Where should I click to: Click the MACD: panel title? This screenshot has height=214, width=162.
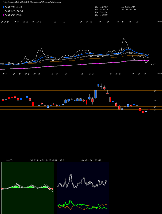[x=10, y=160]
